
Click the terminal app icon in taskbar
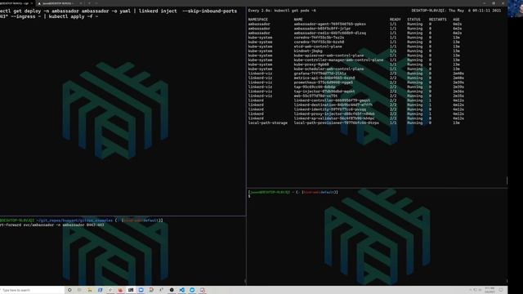tap(131, 290)
